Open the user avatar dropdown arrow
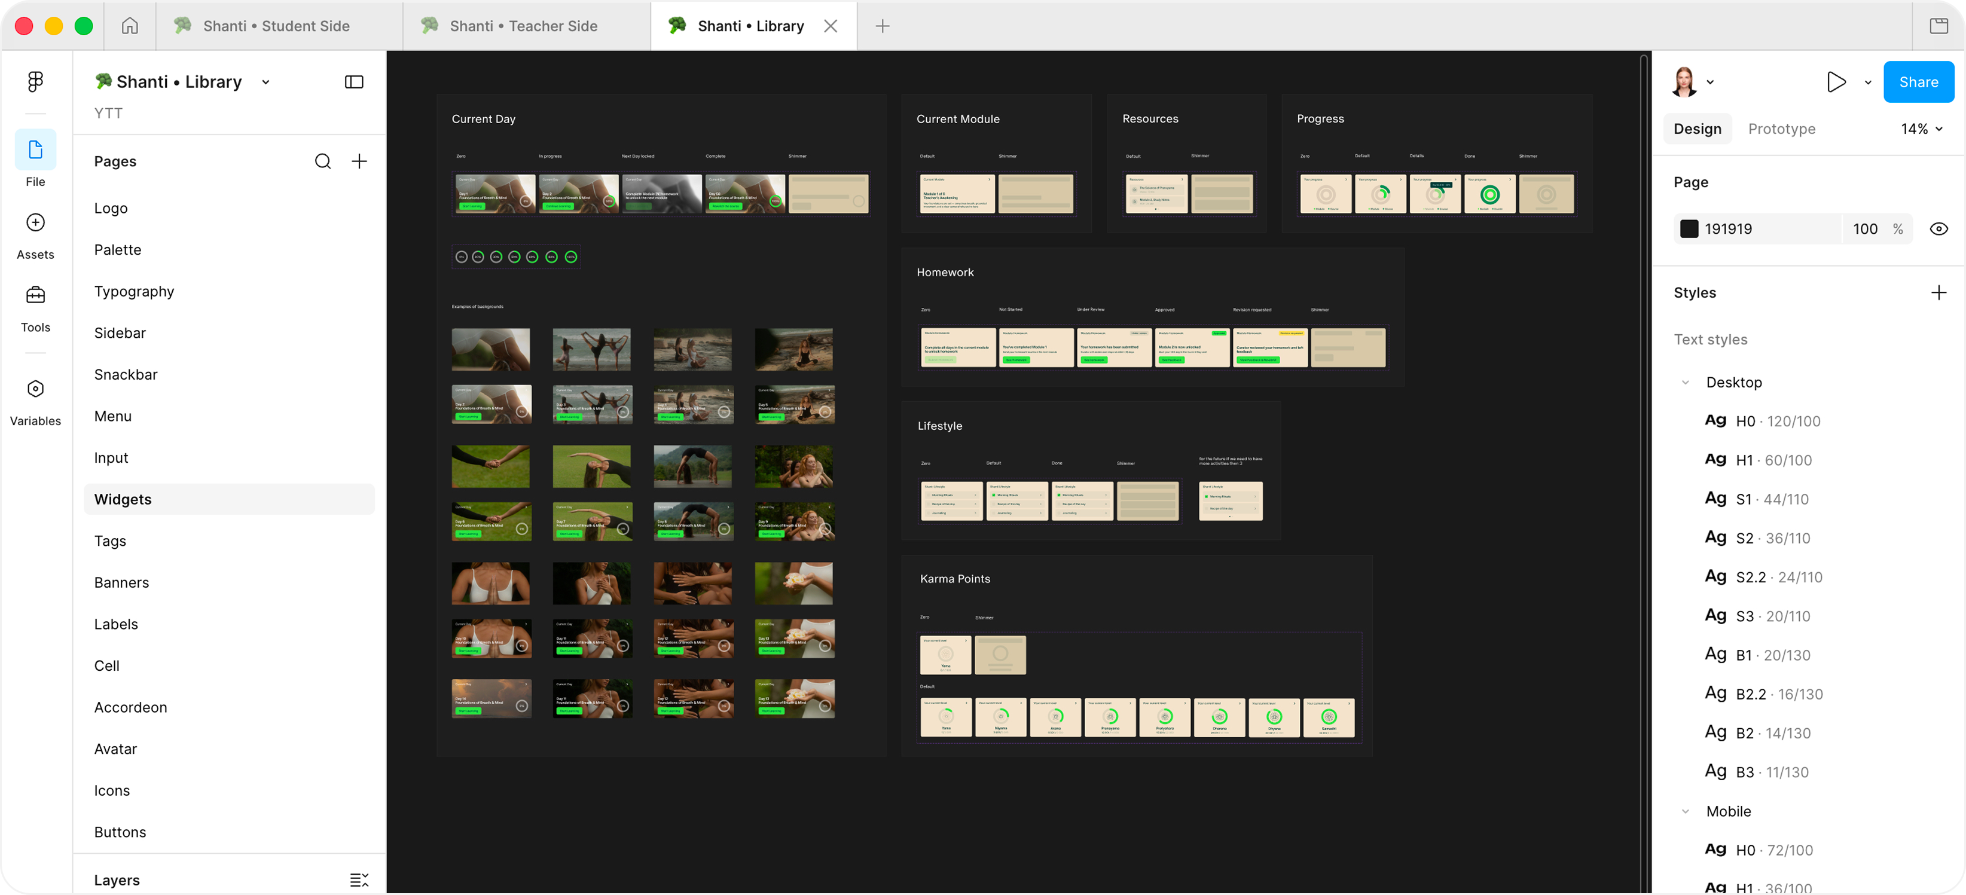Screen dimensions: 1966x895 pos(1710,83)
